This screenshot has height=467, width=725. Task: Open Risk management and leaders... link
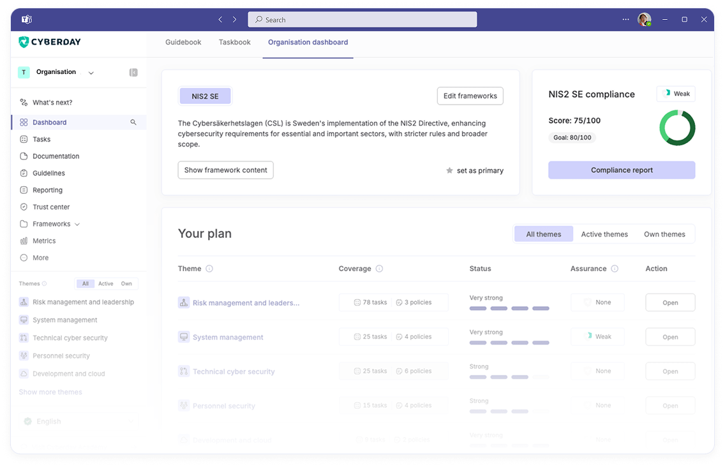coord(246,303)
